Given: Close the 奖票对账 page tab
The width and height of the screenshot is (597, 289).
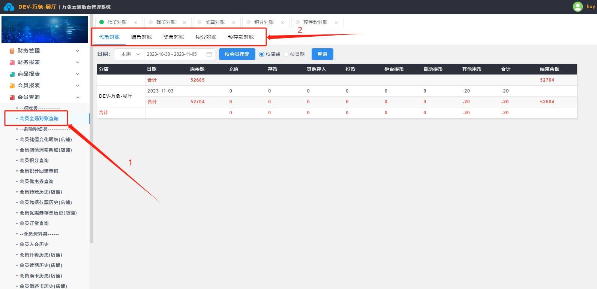Looking at the screenshot, I should 234,22.
